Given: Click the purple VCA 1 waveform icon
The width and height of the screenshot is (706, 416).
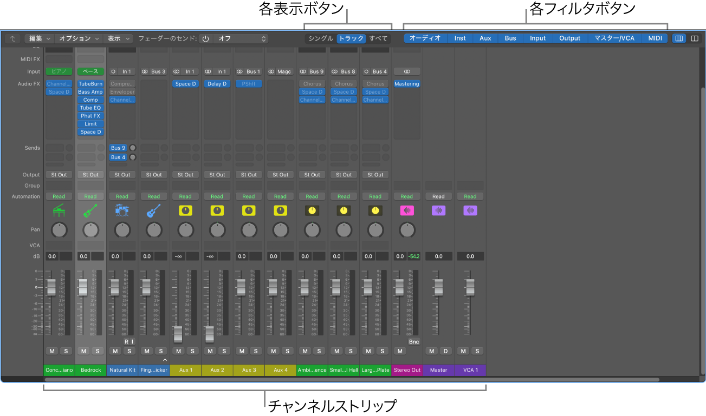Looking at the screenshot, I should point(470,210).
